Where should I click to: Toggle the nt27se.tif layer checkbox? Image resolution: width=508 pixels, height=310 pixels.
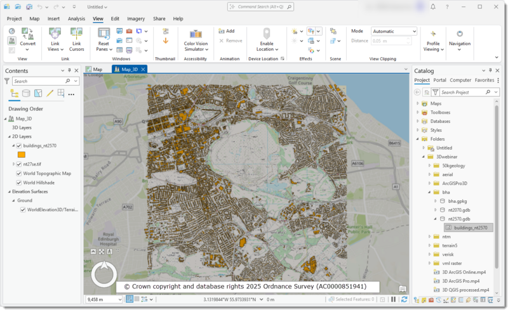[x=19, y=164]
